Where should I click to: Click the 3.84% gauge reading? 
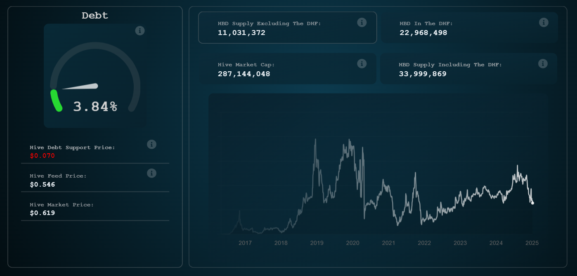95,107
